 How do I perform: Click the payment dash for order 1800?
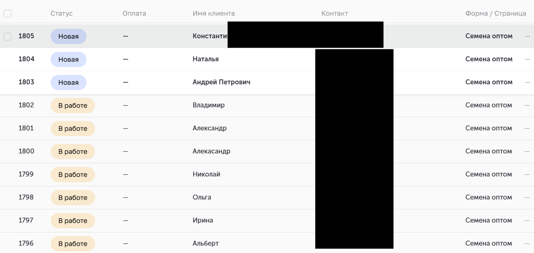[x=126, y=151]
